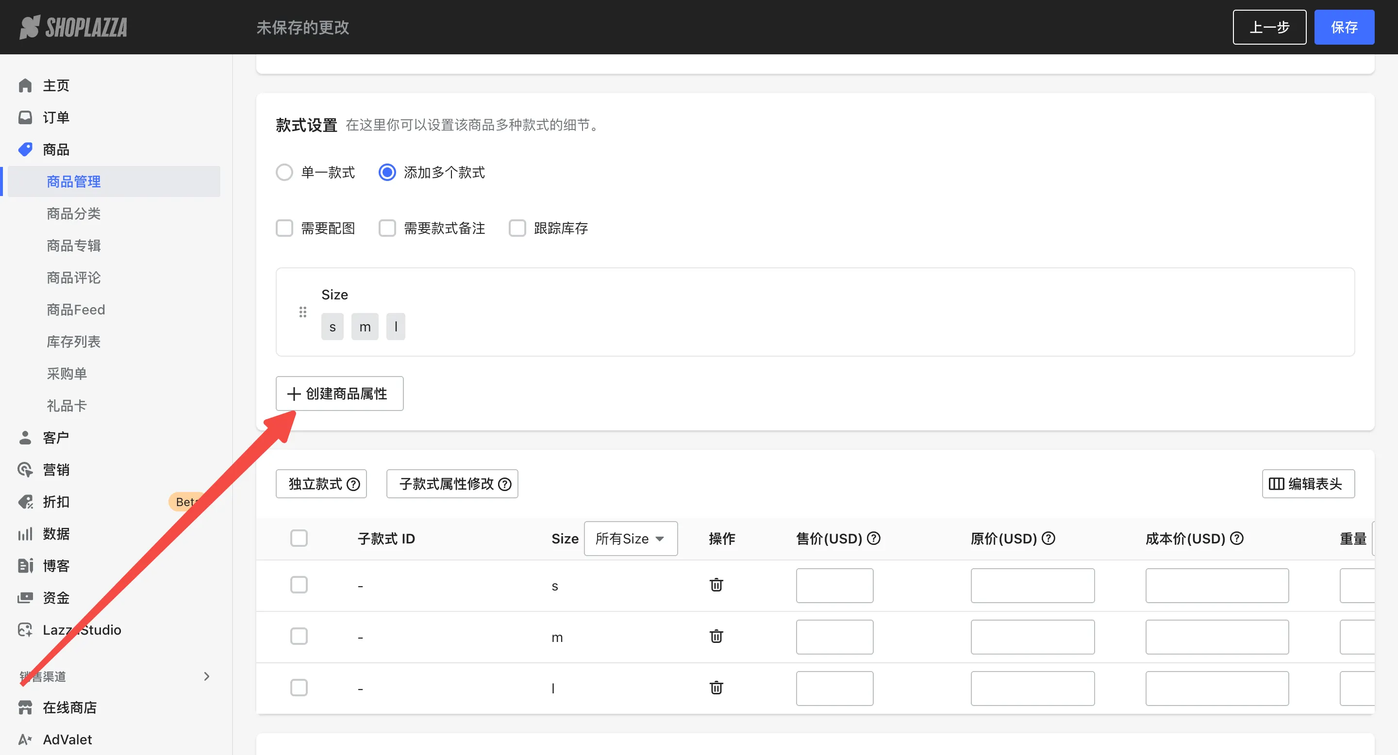Open the 主页 home icon
Screen dimensions: 1398x755
click(25, 85)
